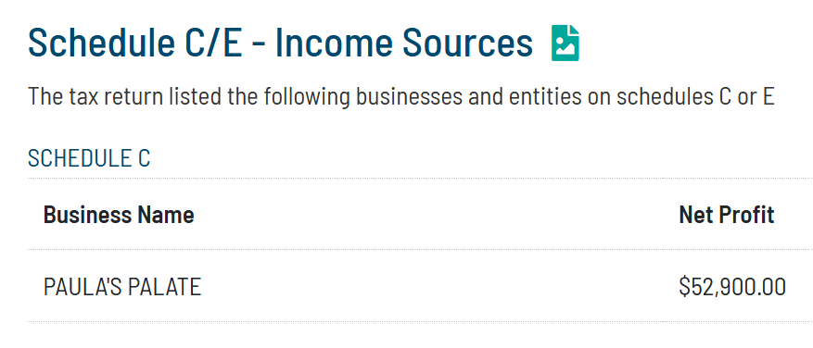Screen dimensions: 813x348
Task: Sort by the Net Profit column header
Action: tap(727, 215)
